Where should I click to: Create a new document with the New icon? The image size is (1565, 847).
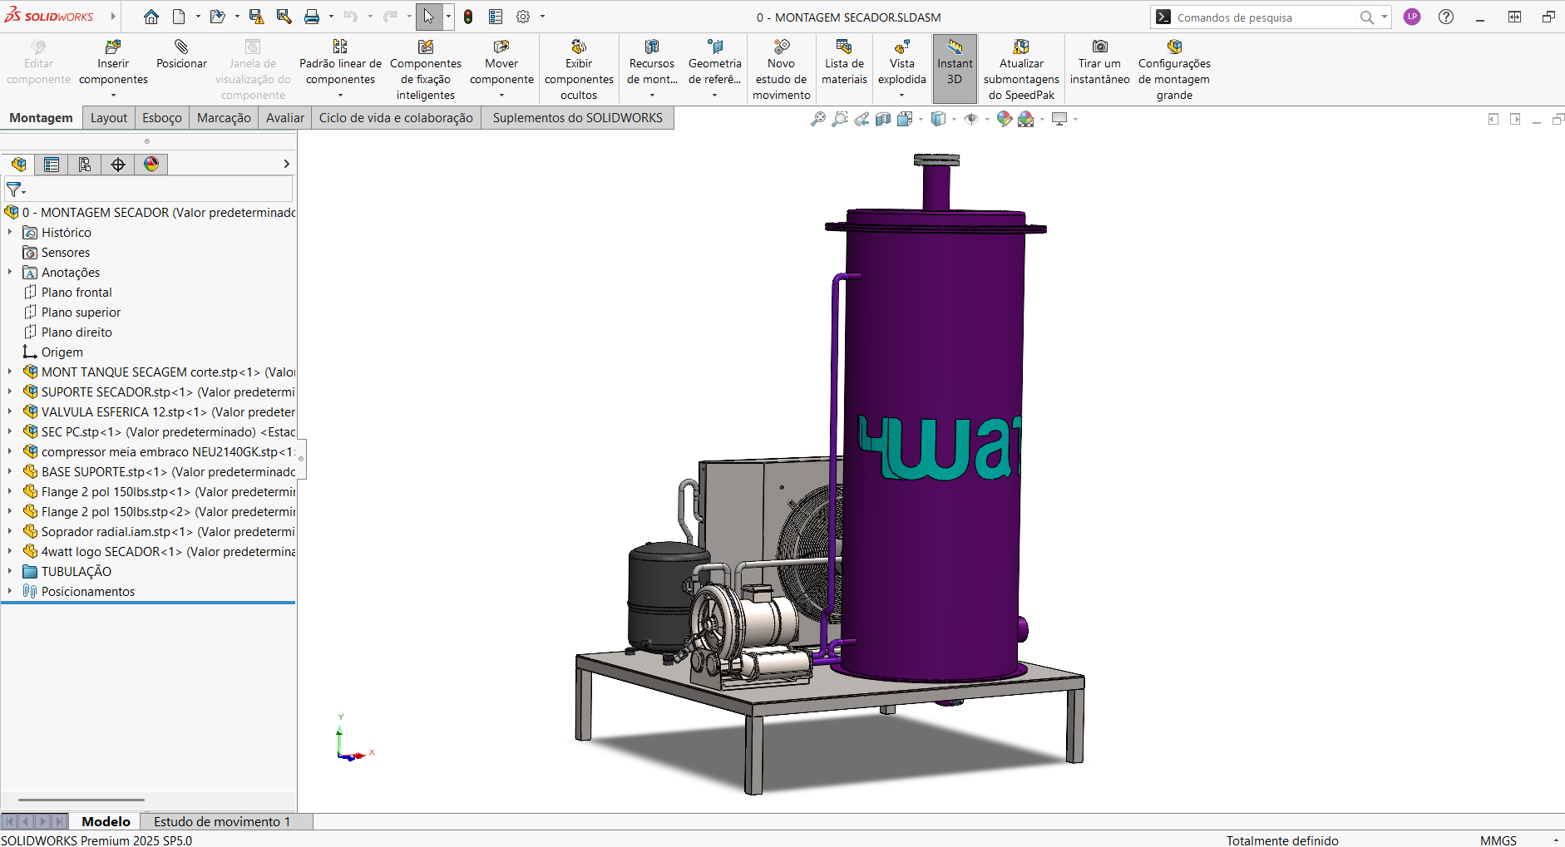(179, 17)
